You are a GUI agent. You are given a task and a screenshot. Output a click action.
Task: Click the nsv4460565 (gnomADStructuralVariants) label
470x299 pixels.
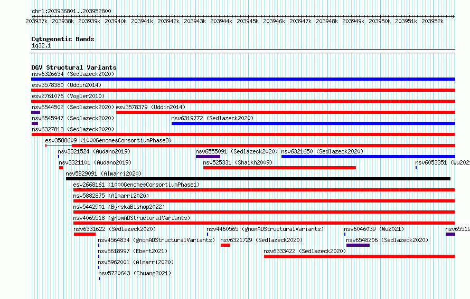click(265, 229)
